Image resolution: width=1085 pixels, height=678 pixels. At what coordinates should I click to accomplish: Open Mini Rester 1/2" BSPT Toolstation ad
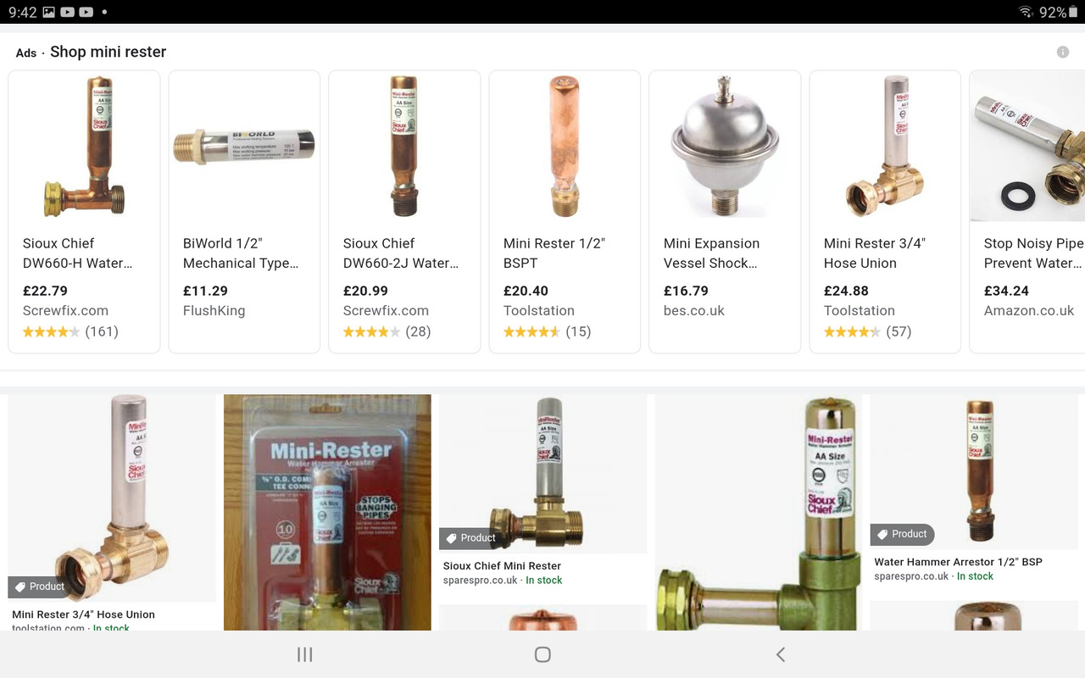(565, 211)
